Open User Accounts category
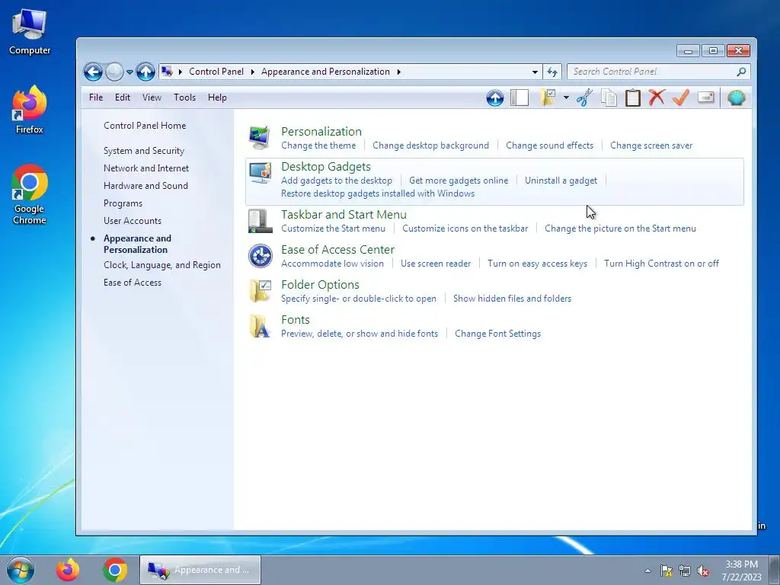Viewport: 780px width, 585px height. pos(133,221)
